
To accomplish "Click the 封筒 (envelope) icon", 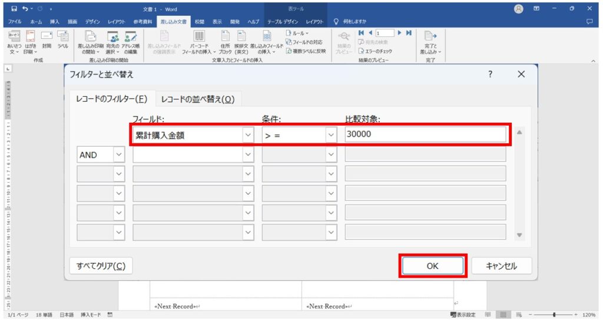I will [x=47, y=36].
